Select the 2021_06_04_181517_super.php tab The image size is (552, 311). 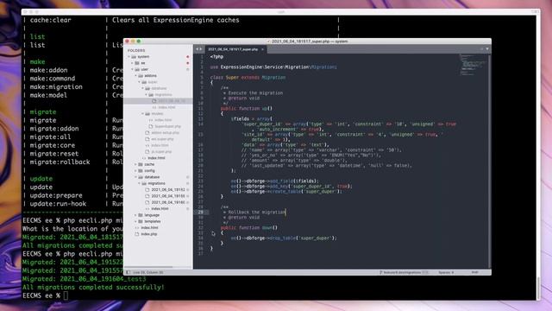pyautogui.click(x=235, y=49)
